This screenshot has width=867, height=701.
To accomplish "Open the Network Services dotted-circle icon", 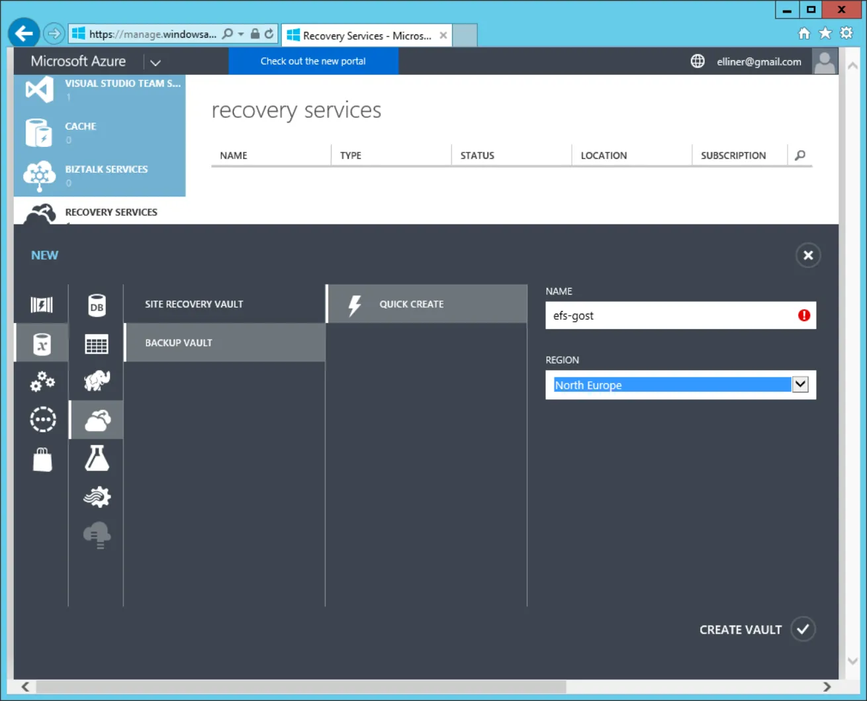I will 42,420.
